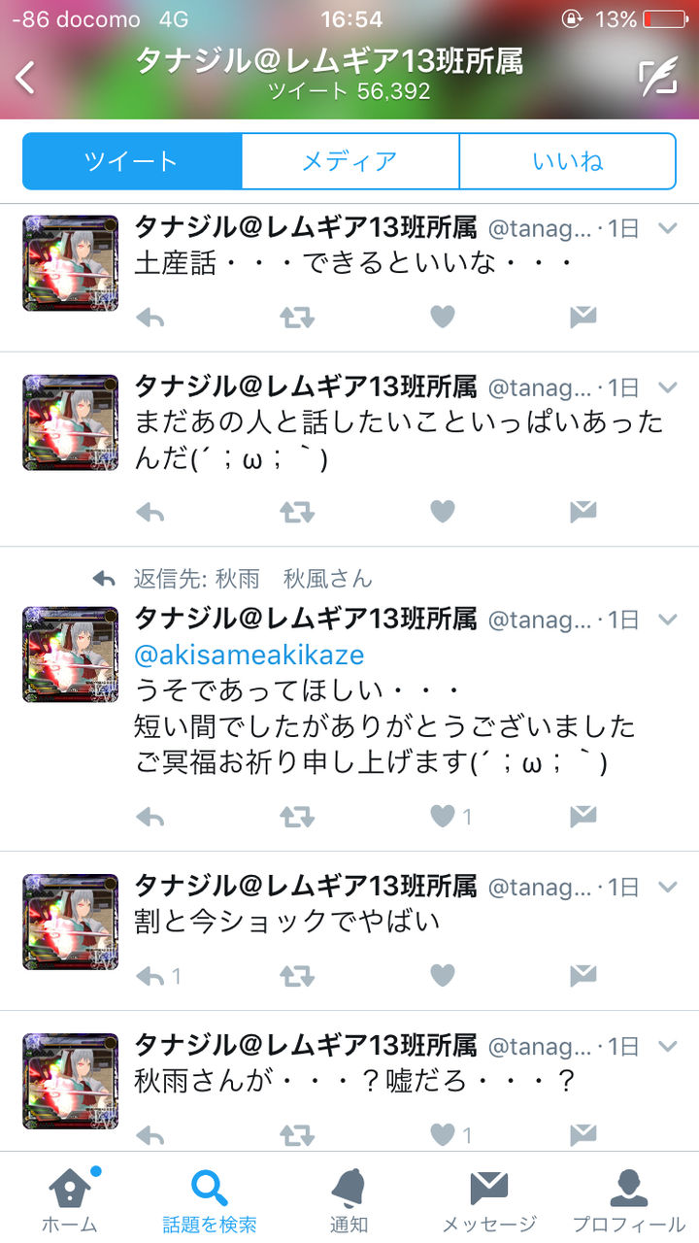Screen dimensions: 699x1243
Task: Switch to the いいね tab
Action: (567, 161)
